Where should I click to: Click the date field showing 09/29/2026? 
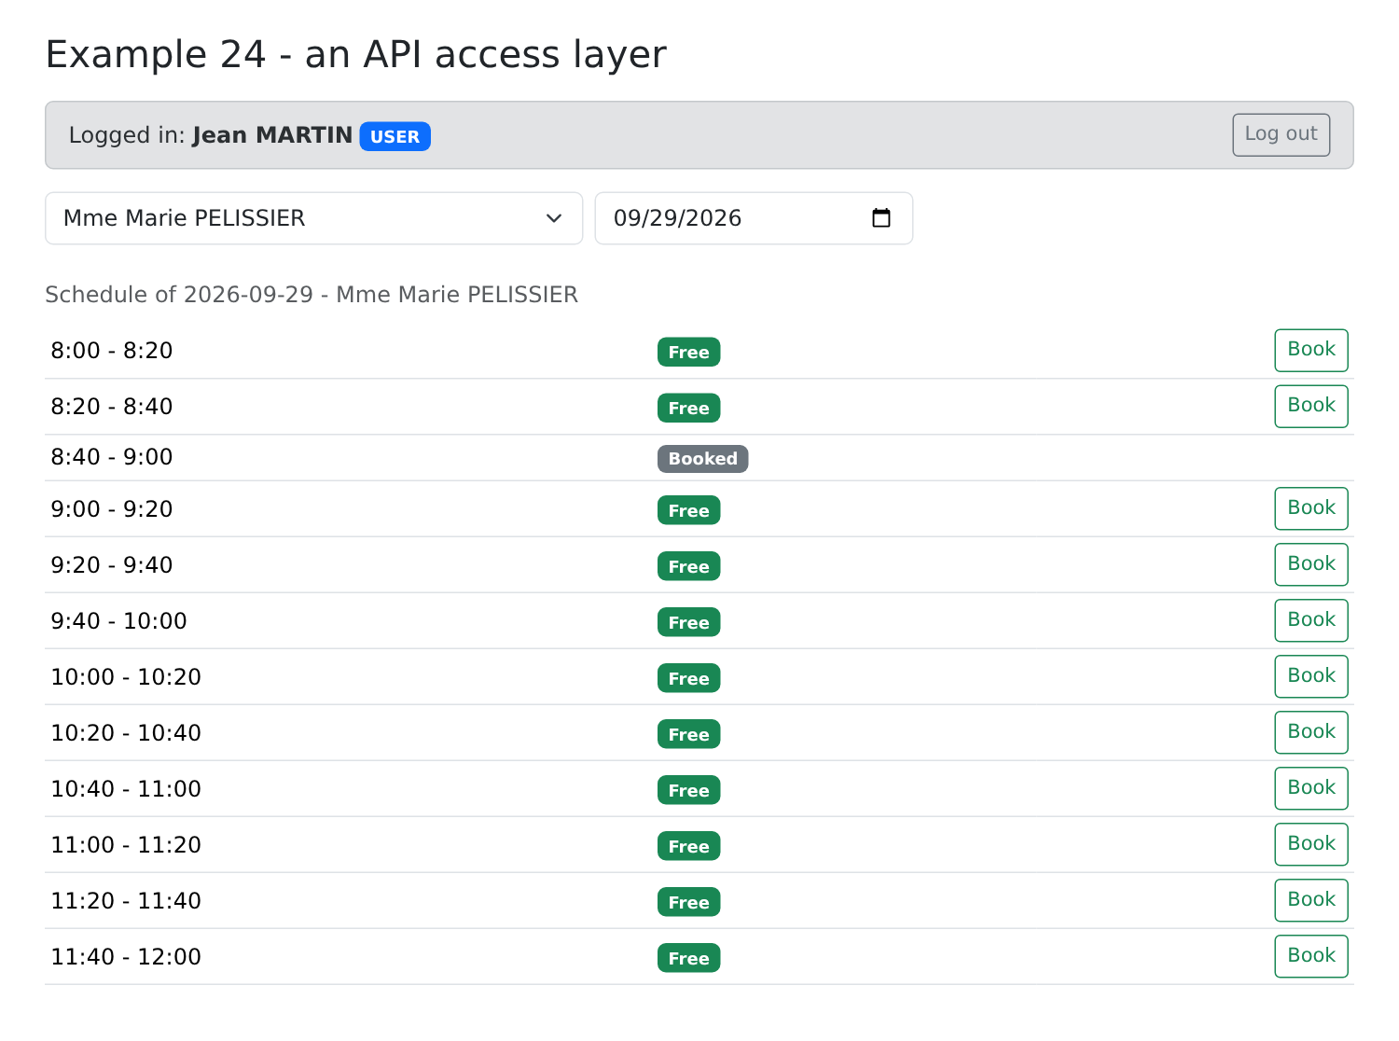754,218
